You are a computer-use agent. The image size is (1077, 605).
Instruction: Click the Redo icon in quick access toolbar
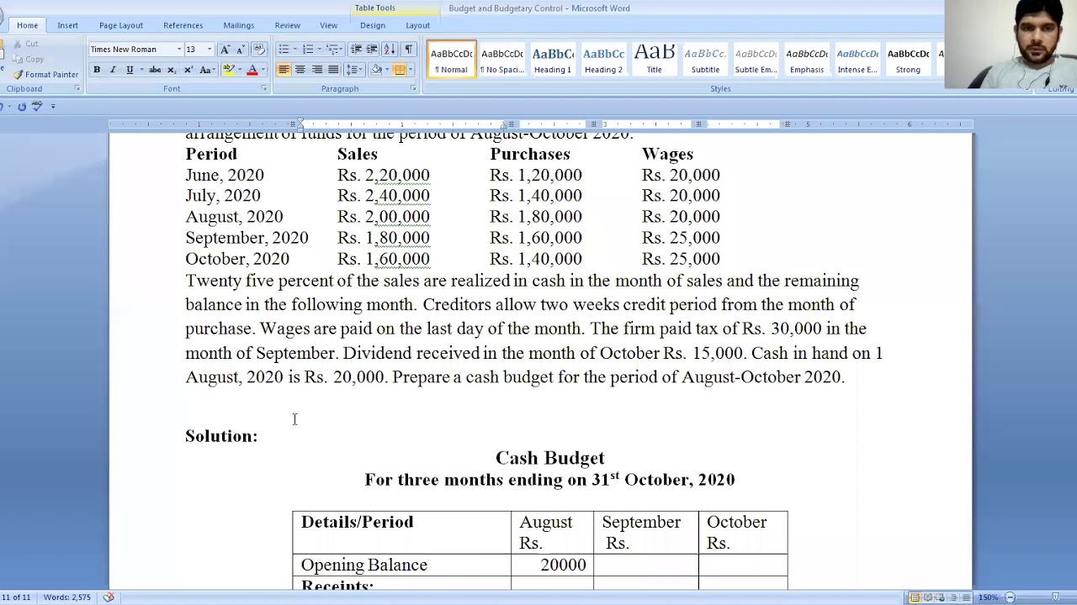pos(22,106)
